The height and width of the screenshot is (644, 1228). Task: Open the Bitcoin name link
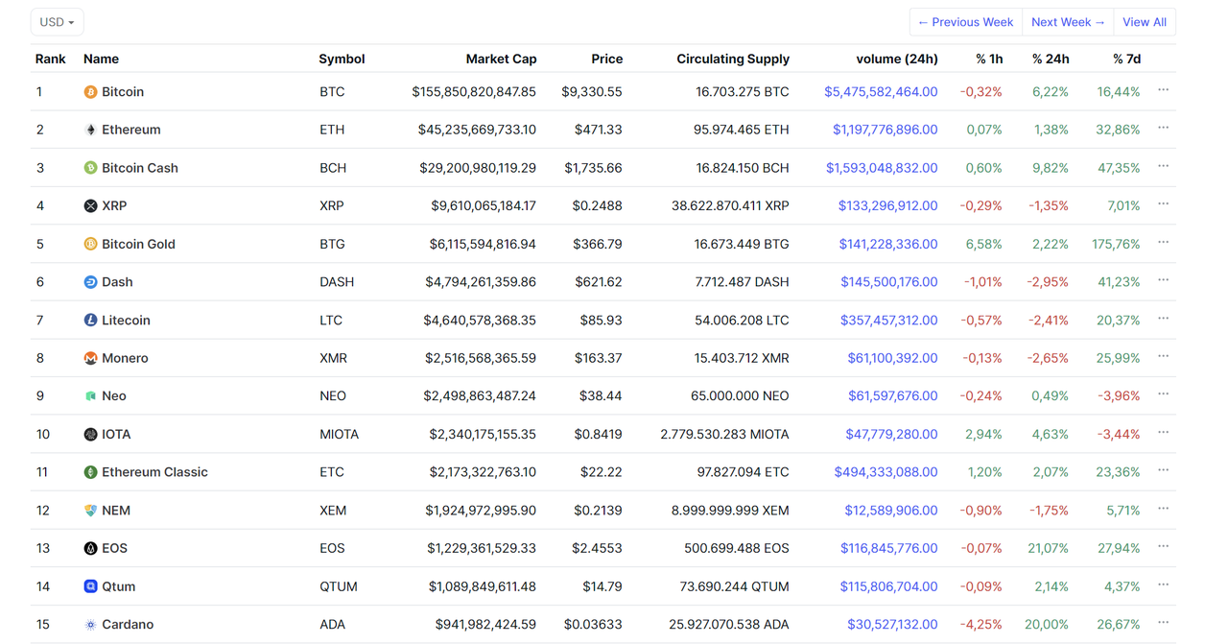pyautogui.click(x=123, y=92)
